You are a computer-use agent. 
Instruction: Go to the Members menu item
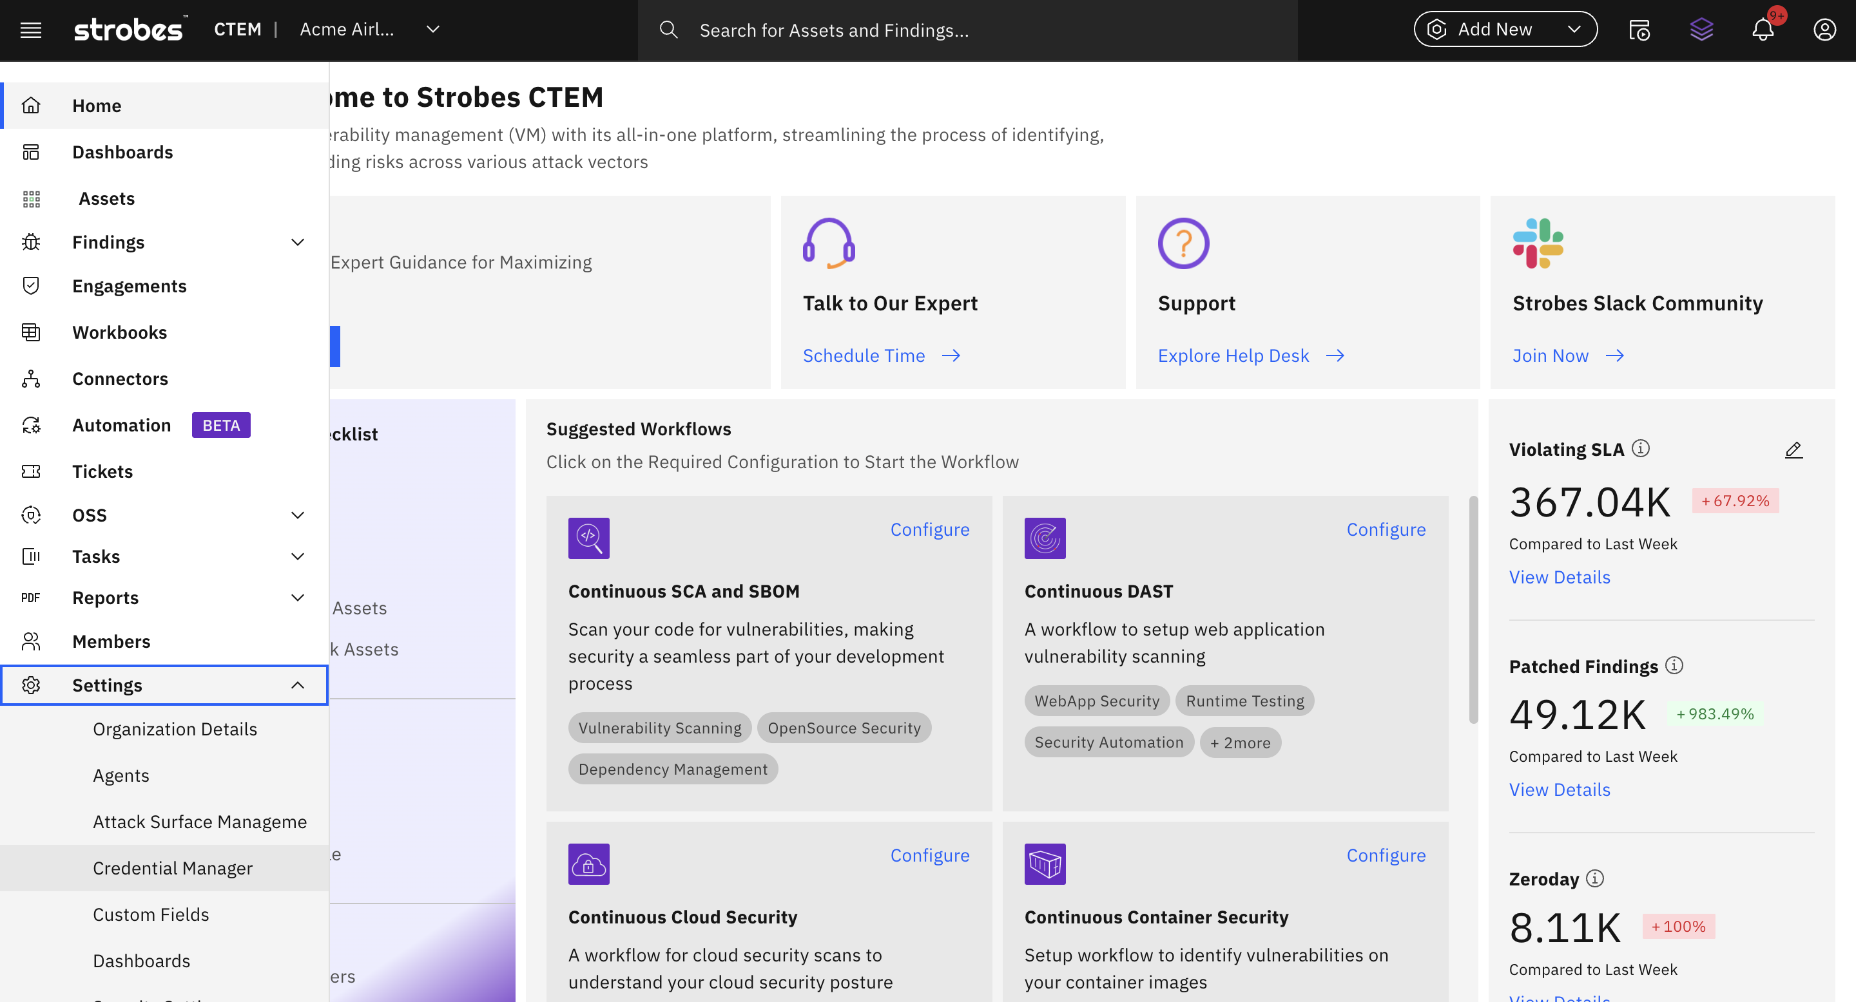click(x=164, y=641)
